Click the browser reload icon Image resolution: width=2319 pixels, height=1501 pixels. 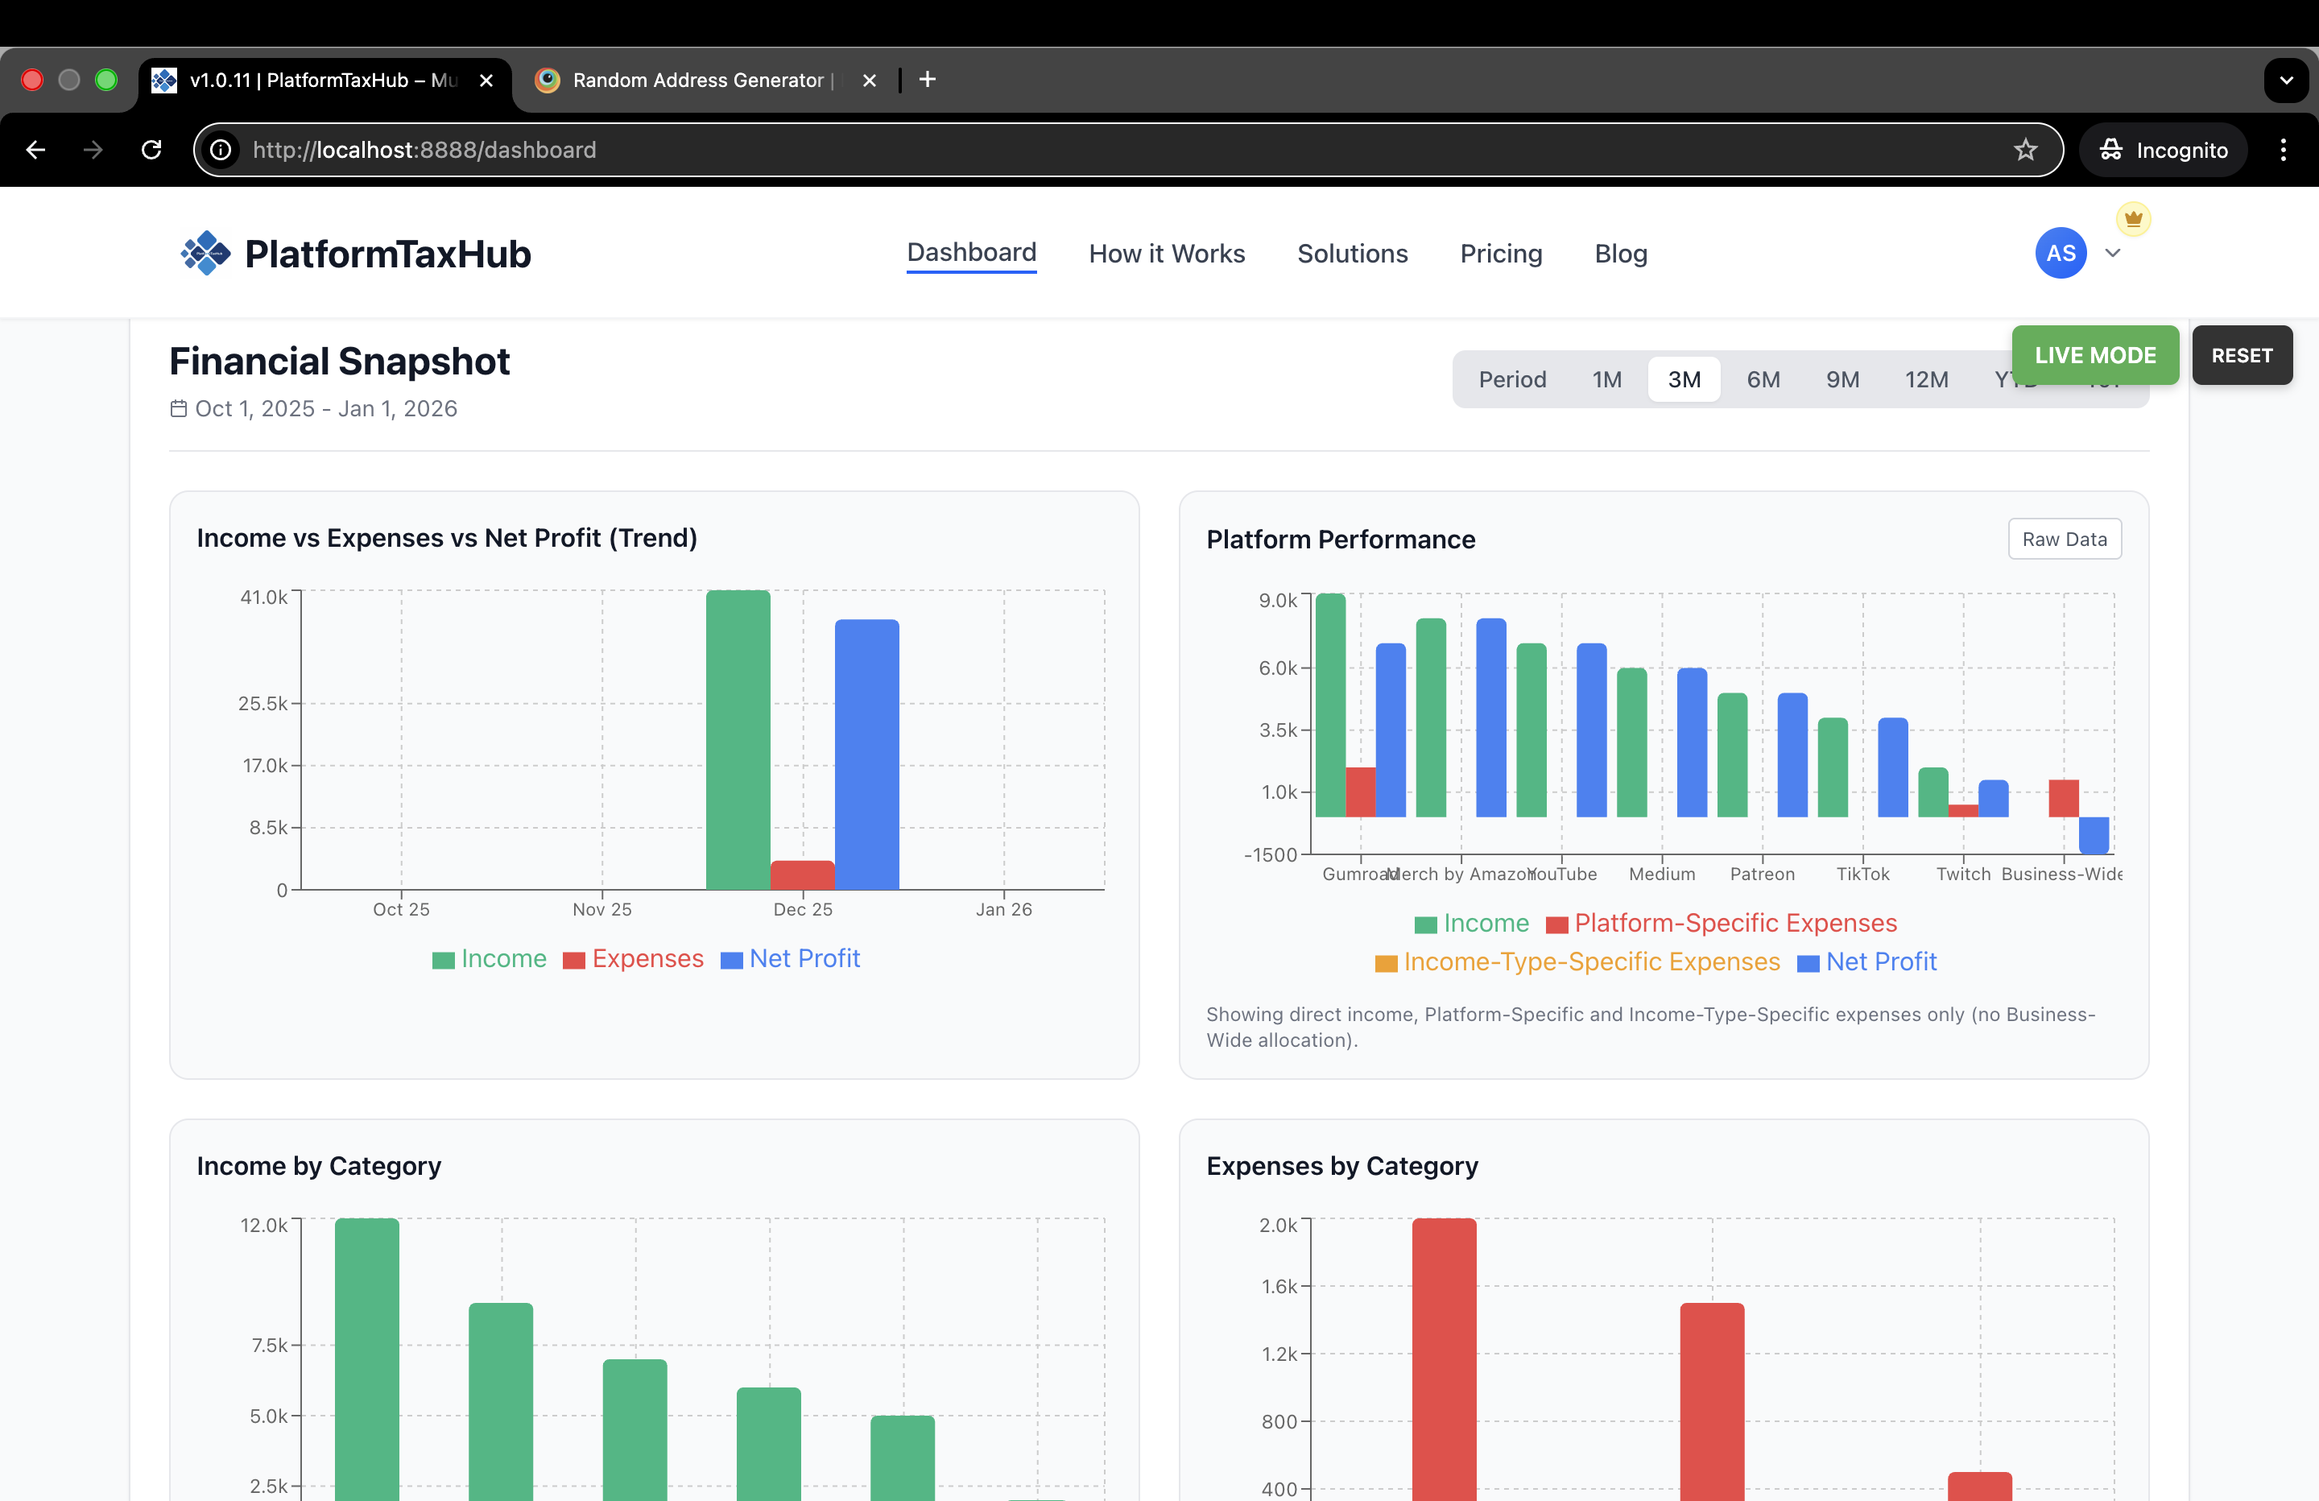pyautogui.click(x=152, y=149)
